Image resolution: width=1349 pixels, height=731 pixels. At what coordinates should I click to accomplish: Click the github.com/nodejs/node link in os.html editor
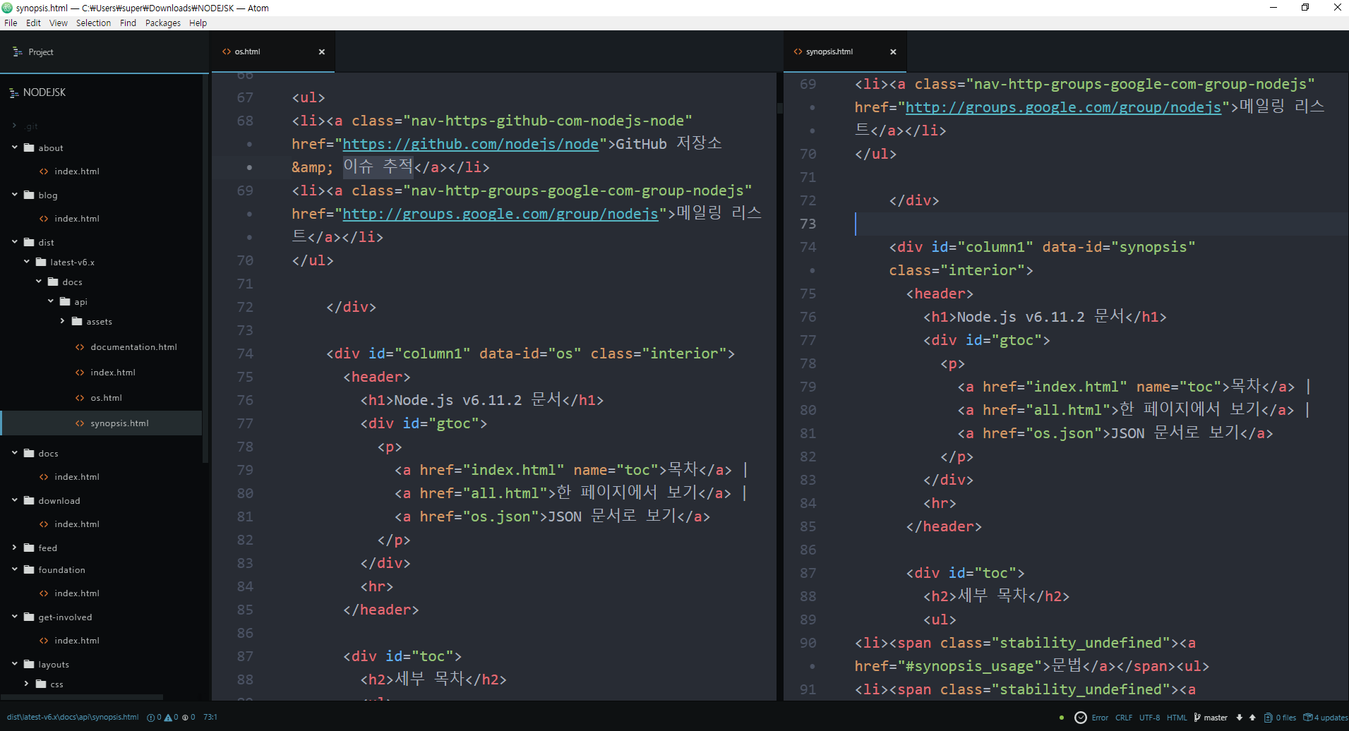[x=471, y=144]
